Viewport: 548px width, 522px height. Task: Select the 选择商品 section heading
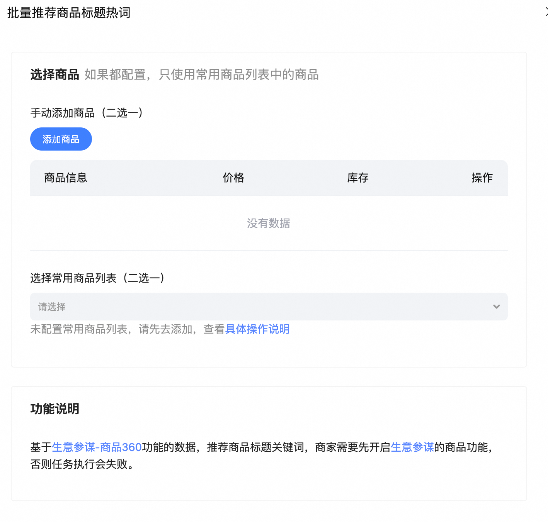(x=54, y=75)
